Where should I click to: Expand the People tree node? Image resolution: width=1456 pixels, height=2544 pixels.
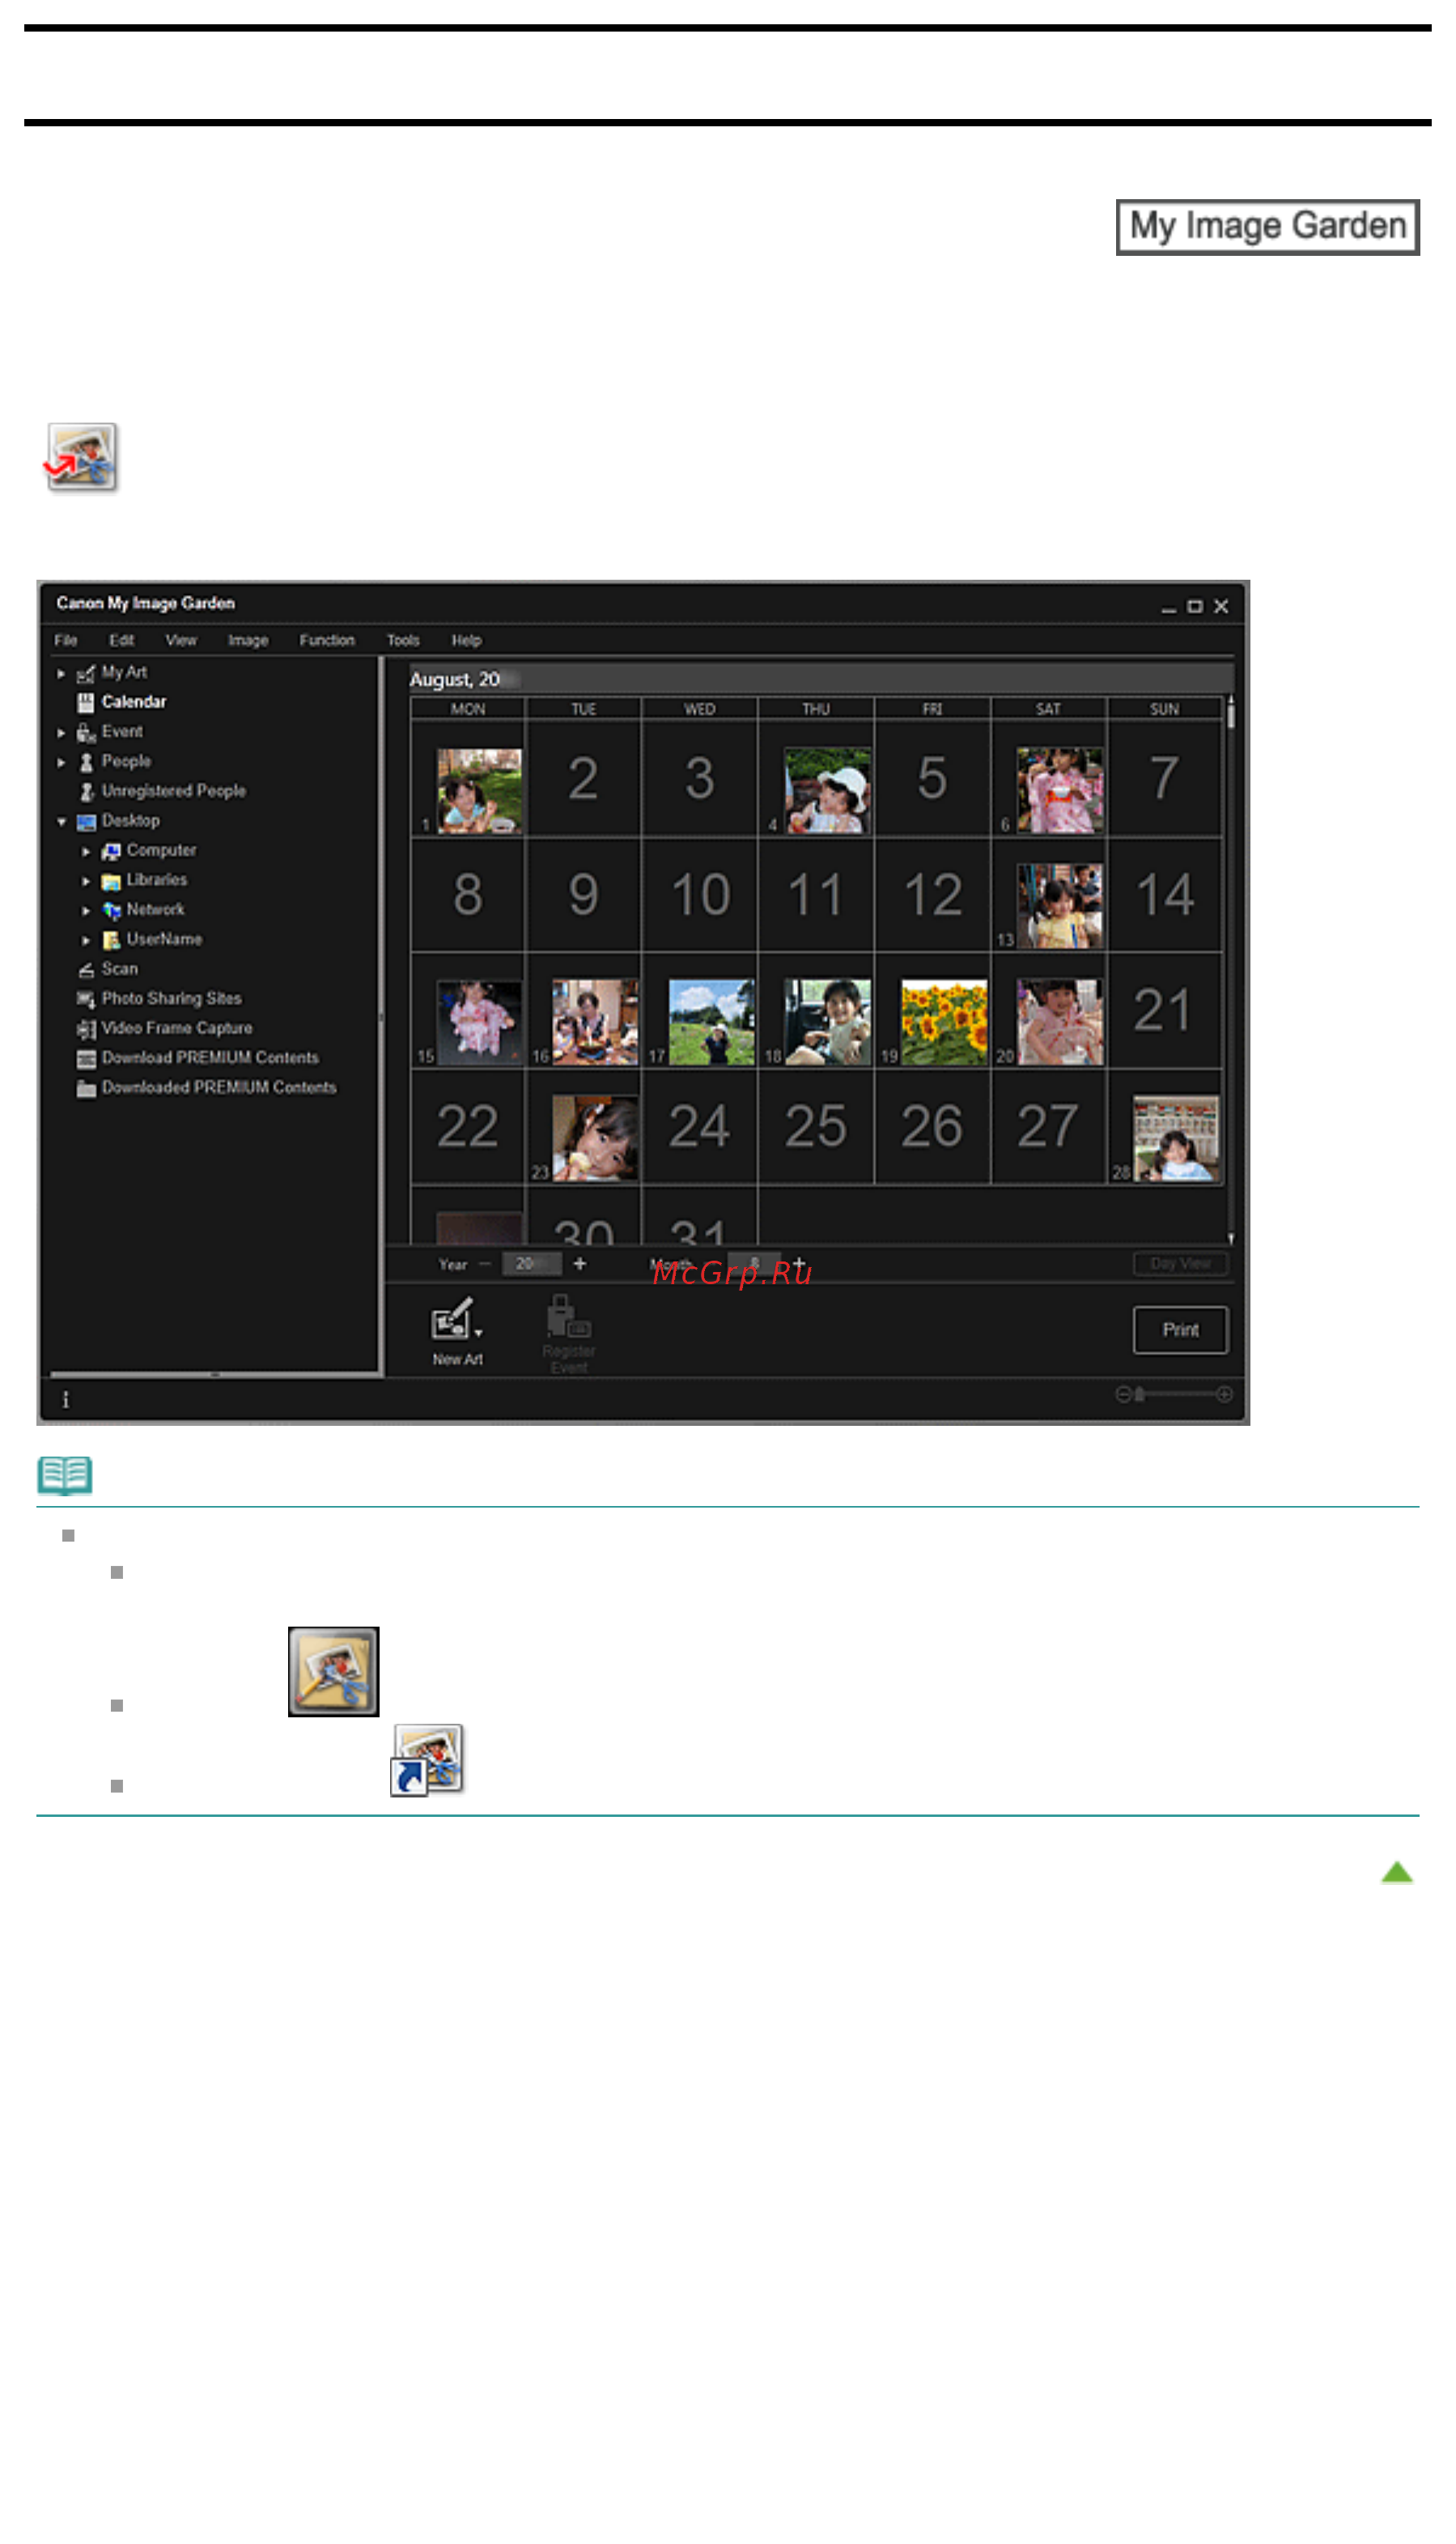[x=61, y=762]
